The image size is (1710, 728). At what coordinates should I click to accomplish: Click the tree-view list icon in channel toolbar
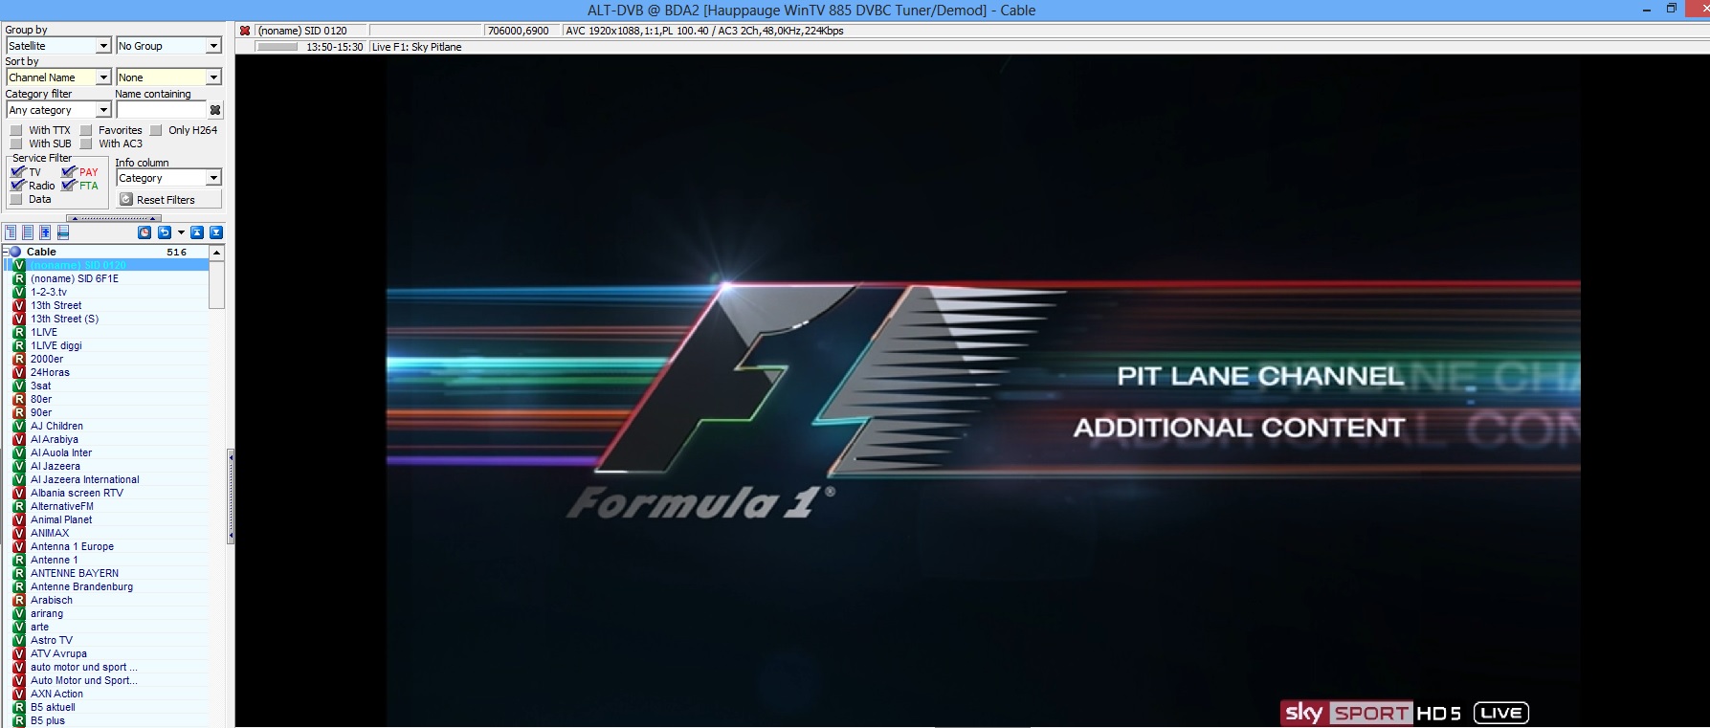point(11,232)
